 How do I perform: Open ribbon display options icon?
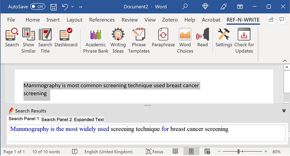240,7
